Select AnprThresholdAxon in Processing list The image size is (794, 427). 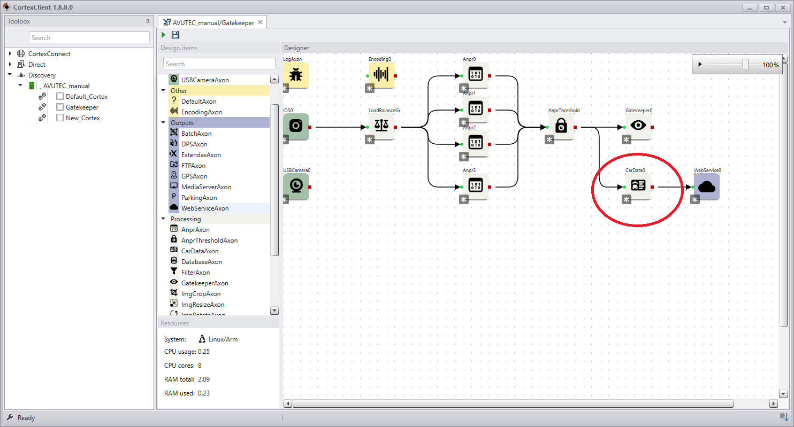(209, 240)
